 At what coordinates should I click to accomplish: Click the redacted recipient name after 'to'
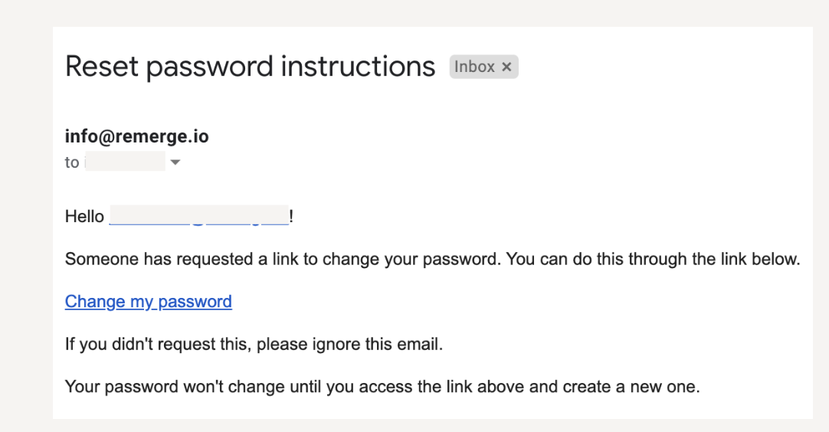click(125, 162)
